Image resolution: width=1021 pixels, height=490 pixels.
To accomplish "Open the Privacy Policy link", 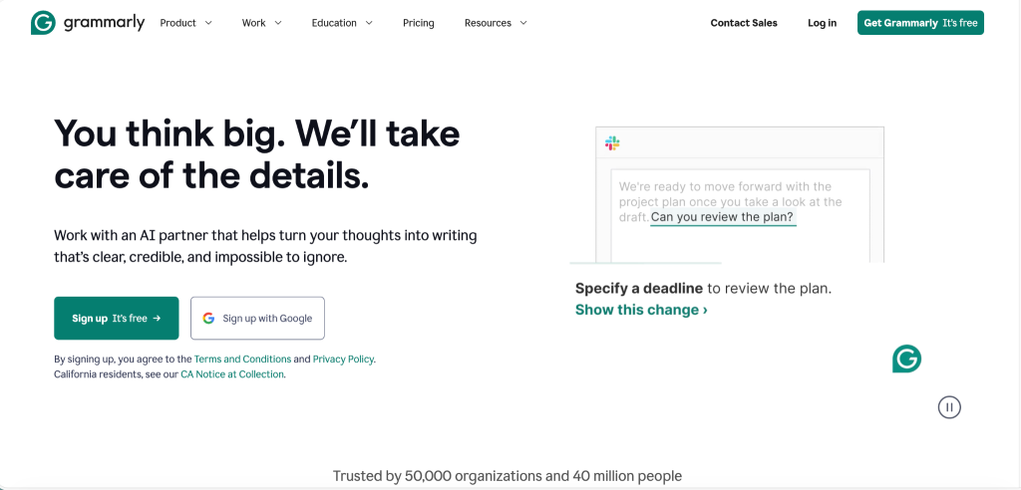I will coord(343,360).
